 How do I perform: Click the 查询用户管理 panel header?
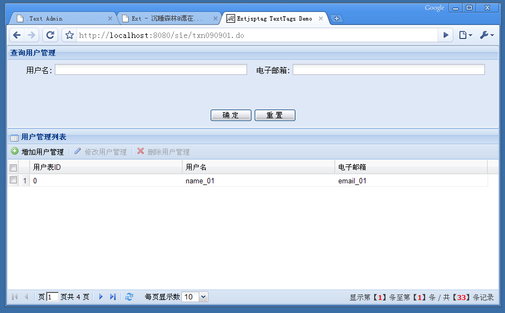(253, 53)
